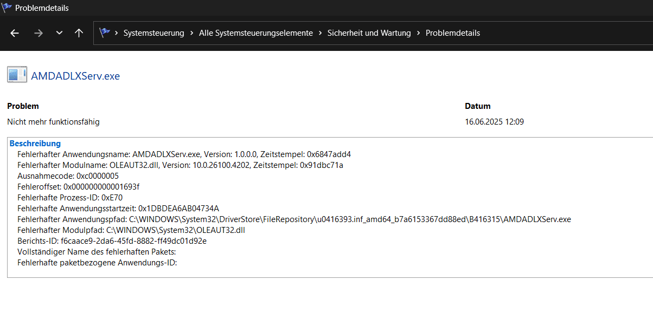Navigate to Systemsteuerung breadcrumb
The height and width of the screenshot is (325, 653).
[153, 33]
